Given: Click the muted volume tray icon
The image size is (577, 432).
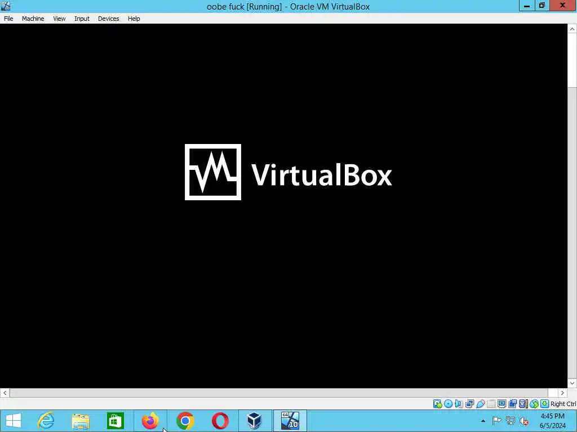Looking at the screenshot, I should (525, 421).
